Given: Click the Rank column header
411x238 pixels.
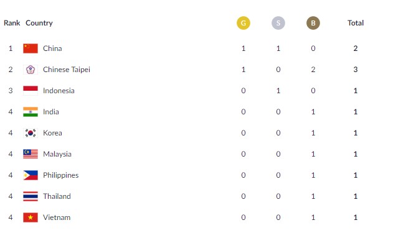Looking at the screenshot, I should 12,23.
